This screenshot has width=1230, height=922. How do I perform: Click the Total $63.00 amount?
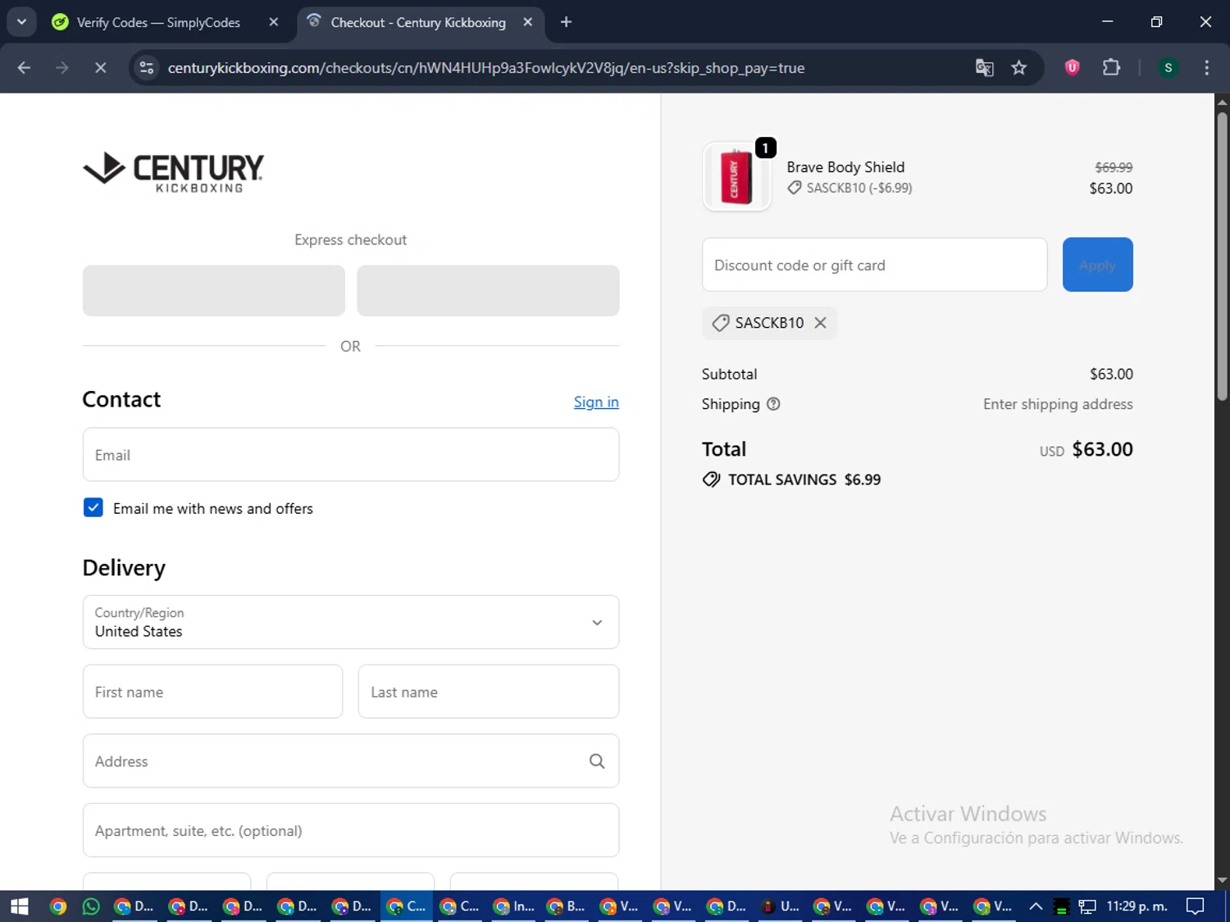1102,449
